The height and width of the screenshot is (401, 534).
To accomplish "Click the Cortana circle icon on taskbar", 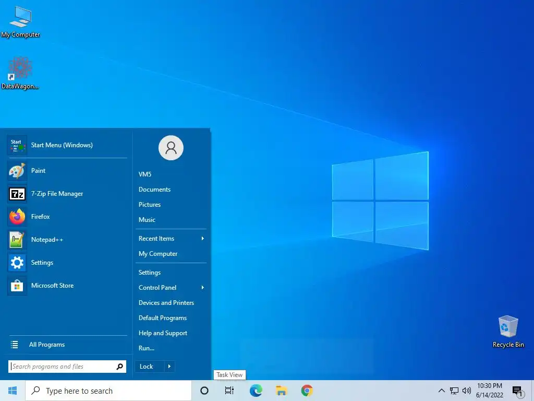I will click(x=204, y=391).
